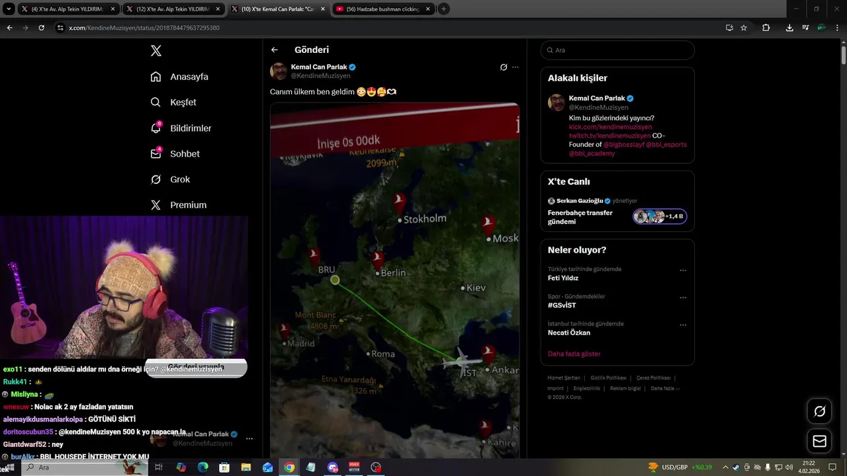
Task: Click page vertical scrollbar
Action: (843, 54)
